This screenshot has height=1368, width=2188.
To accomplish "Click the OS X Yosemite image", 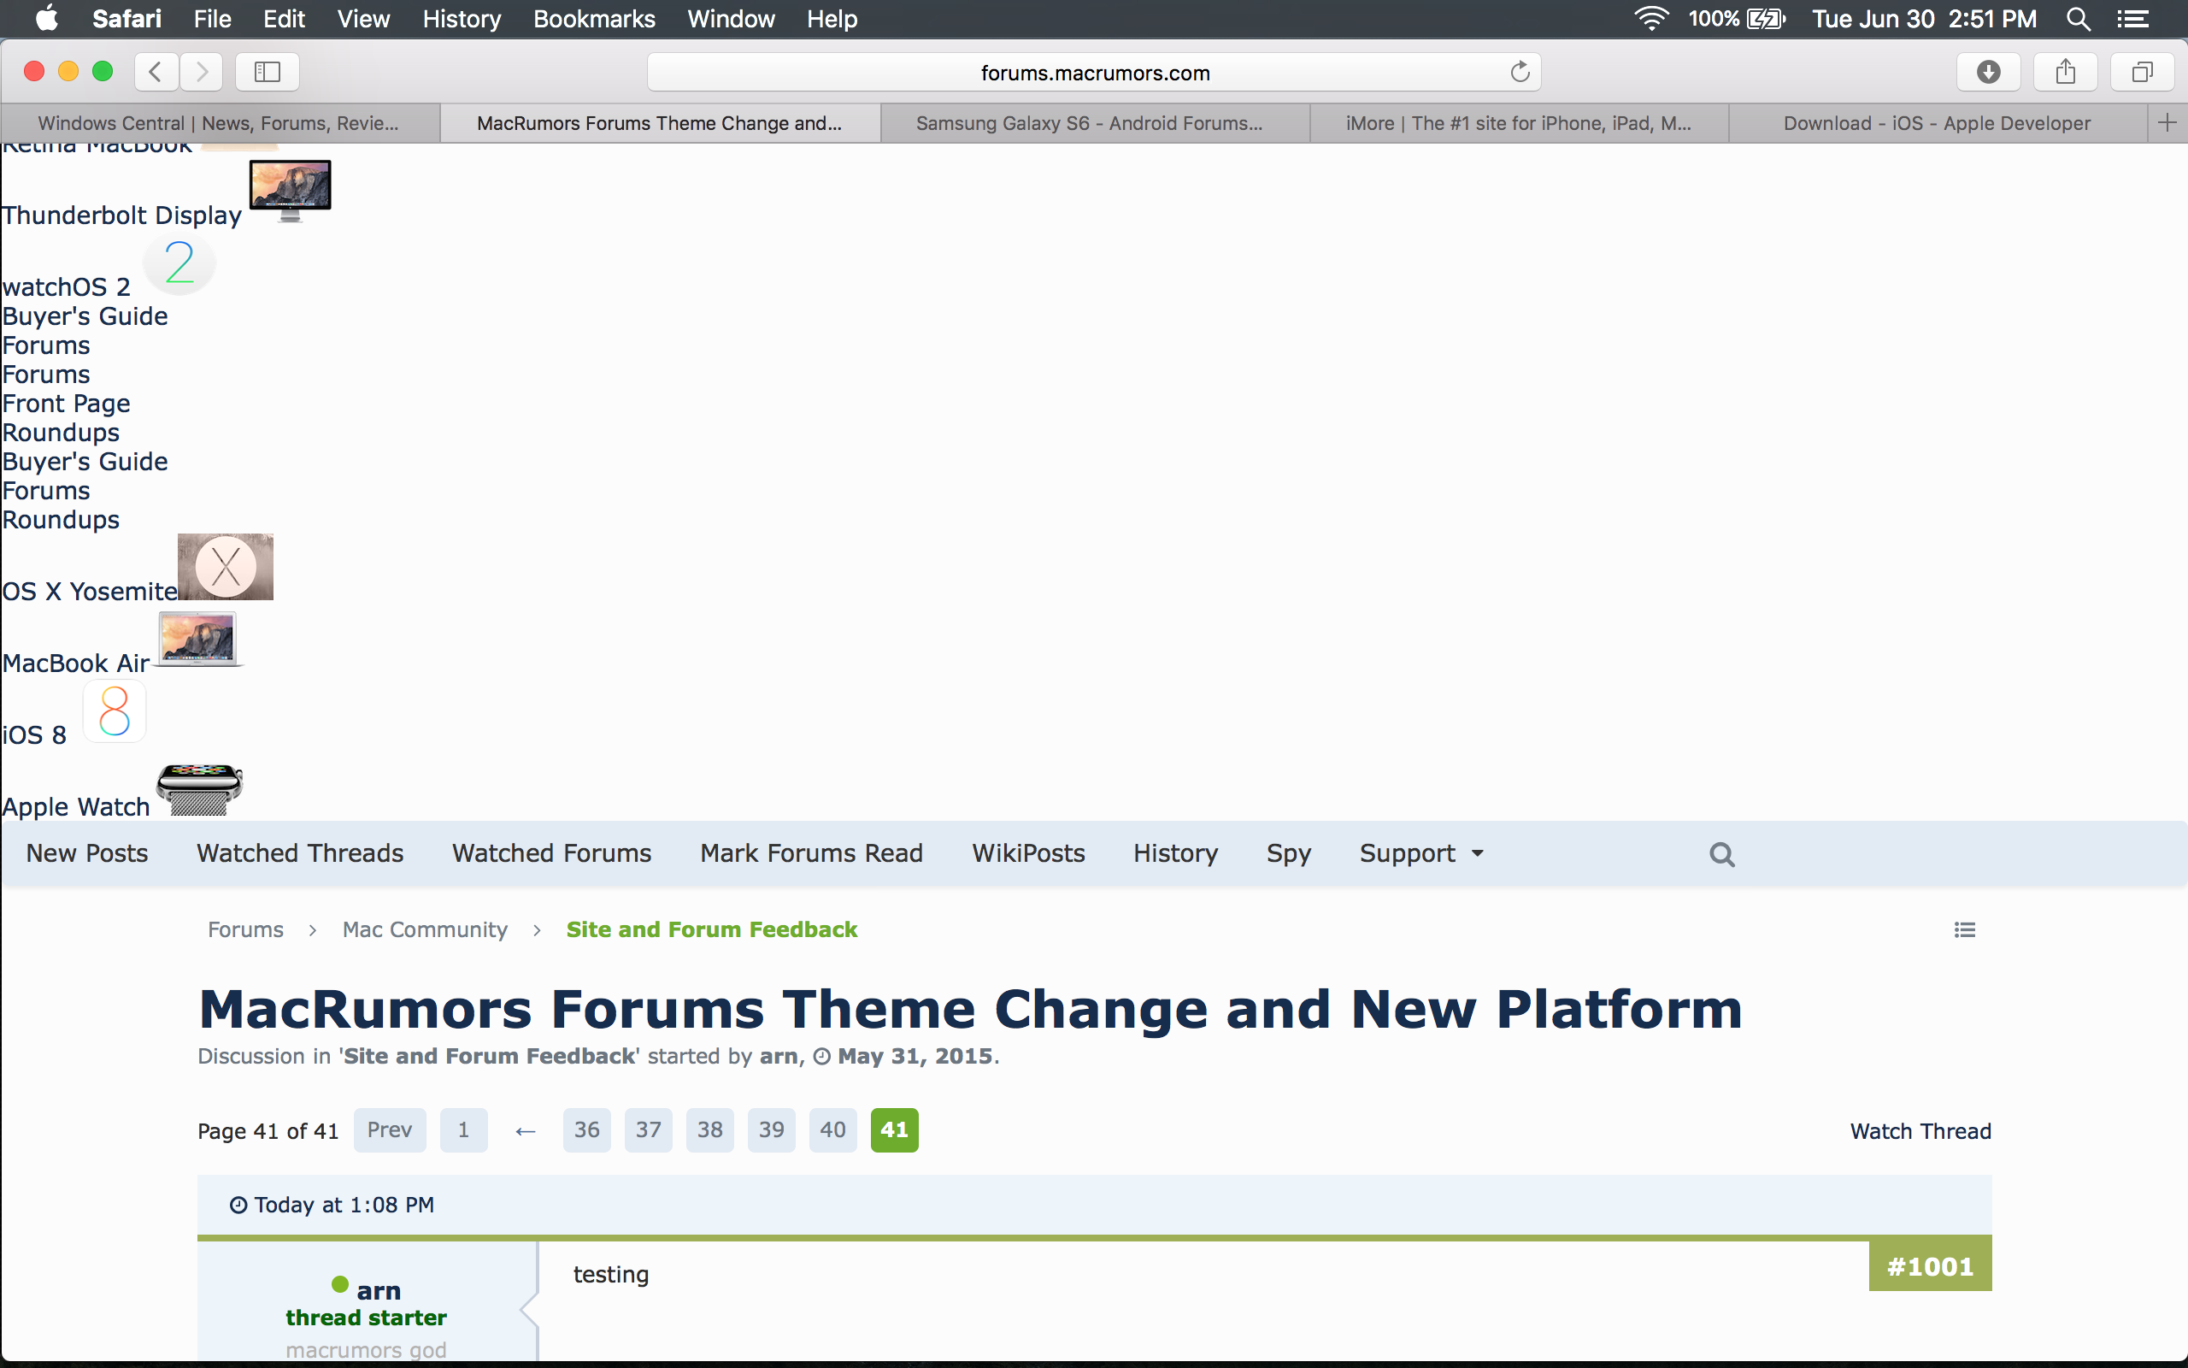I will point(225,567).
